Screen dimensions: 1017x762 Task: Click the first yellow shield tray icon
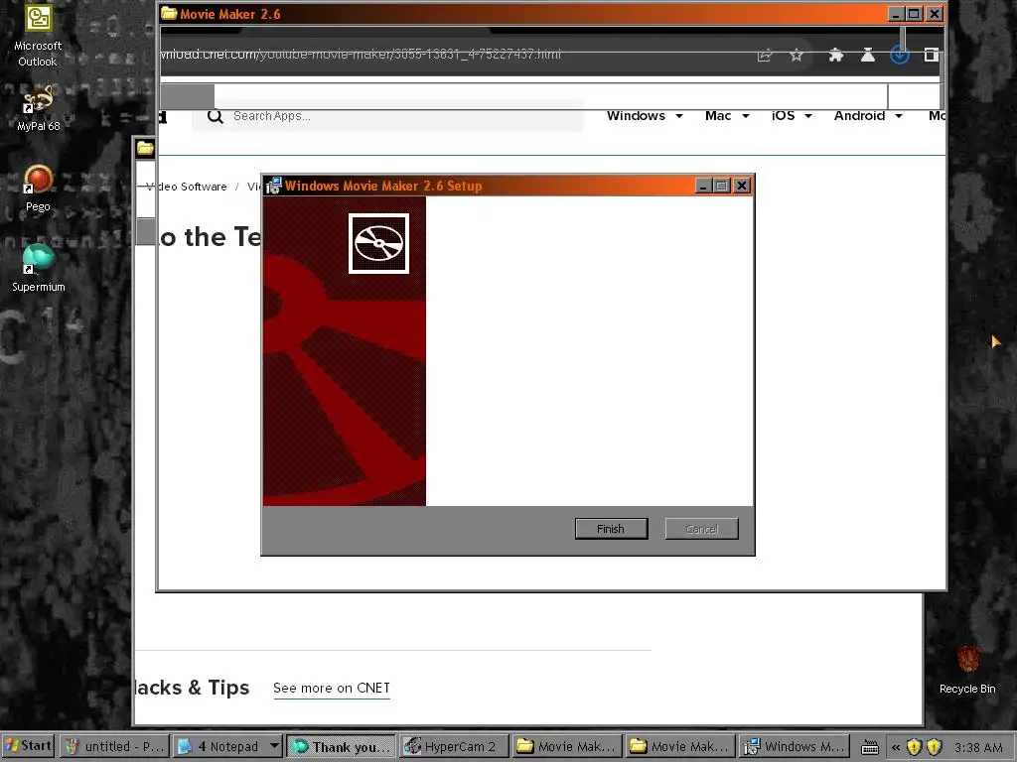click(x=915, y=748)
